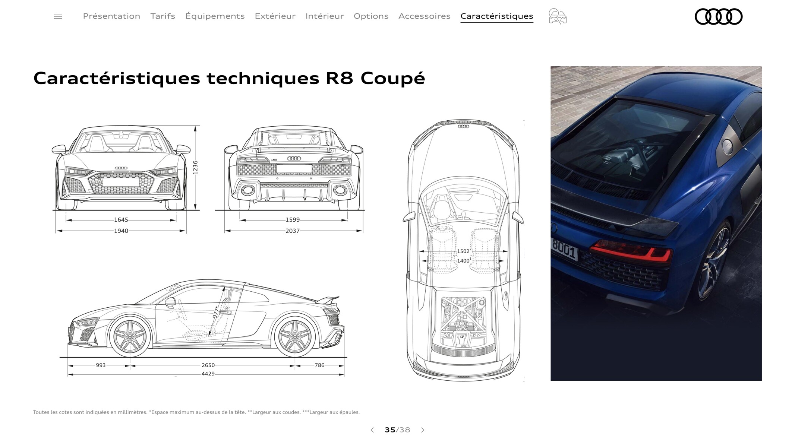Click the front track value 1645
Viewport: 795px width, 447px height.
(x=121, y=220)
